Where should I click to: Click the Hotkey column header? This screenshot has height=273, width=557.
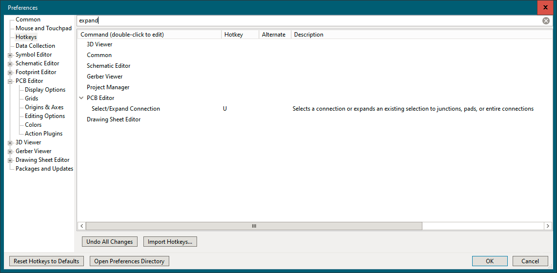point(240,35)
